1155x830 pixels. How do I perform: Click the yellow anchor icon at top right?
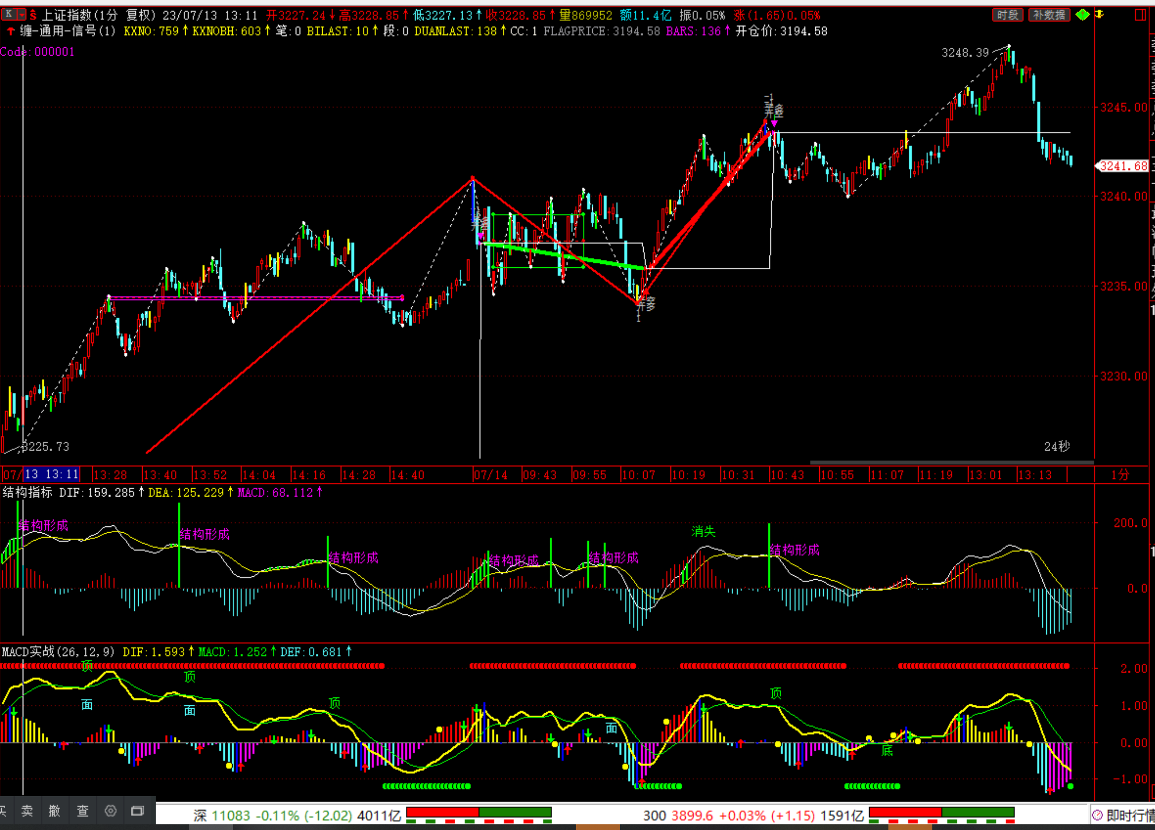[x=1099, y=15]
